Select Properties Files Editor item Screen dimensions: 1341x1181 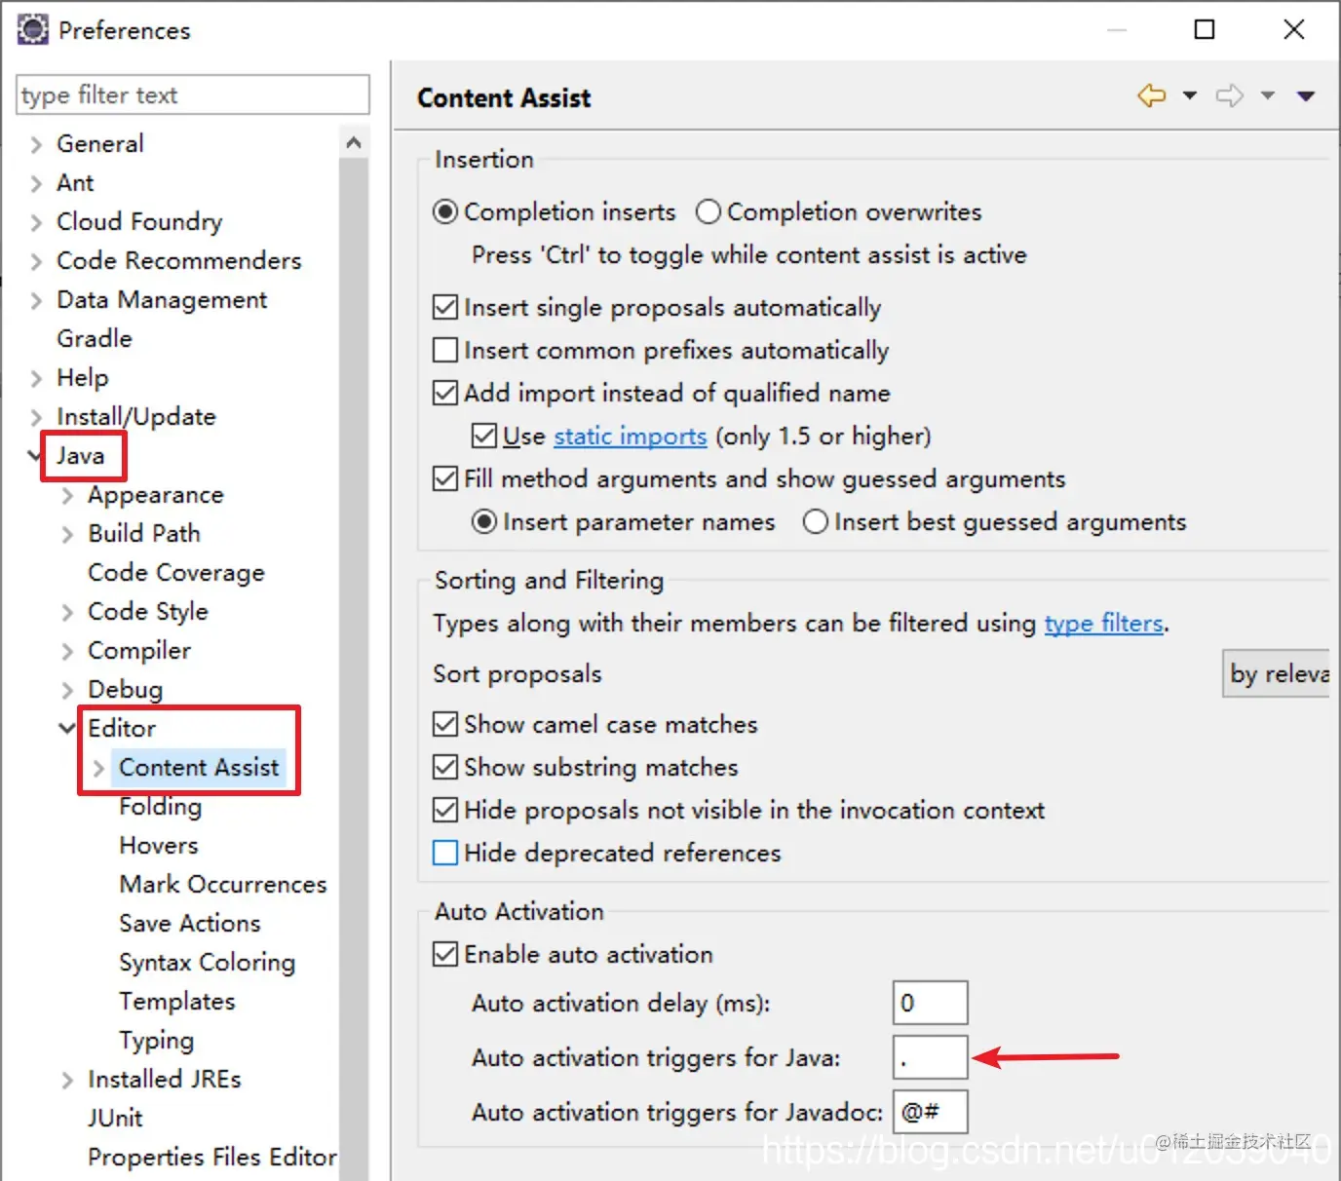click(212, 1157)
